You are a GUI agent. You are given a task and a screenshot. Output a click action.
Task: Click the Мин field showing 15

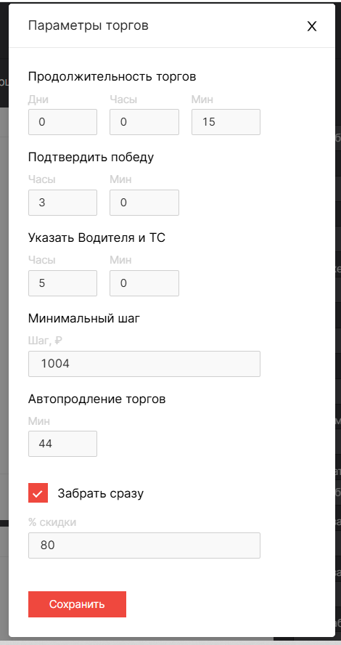(x=226, y=122)
